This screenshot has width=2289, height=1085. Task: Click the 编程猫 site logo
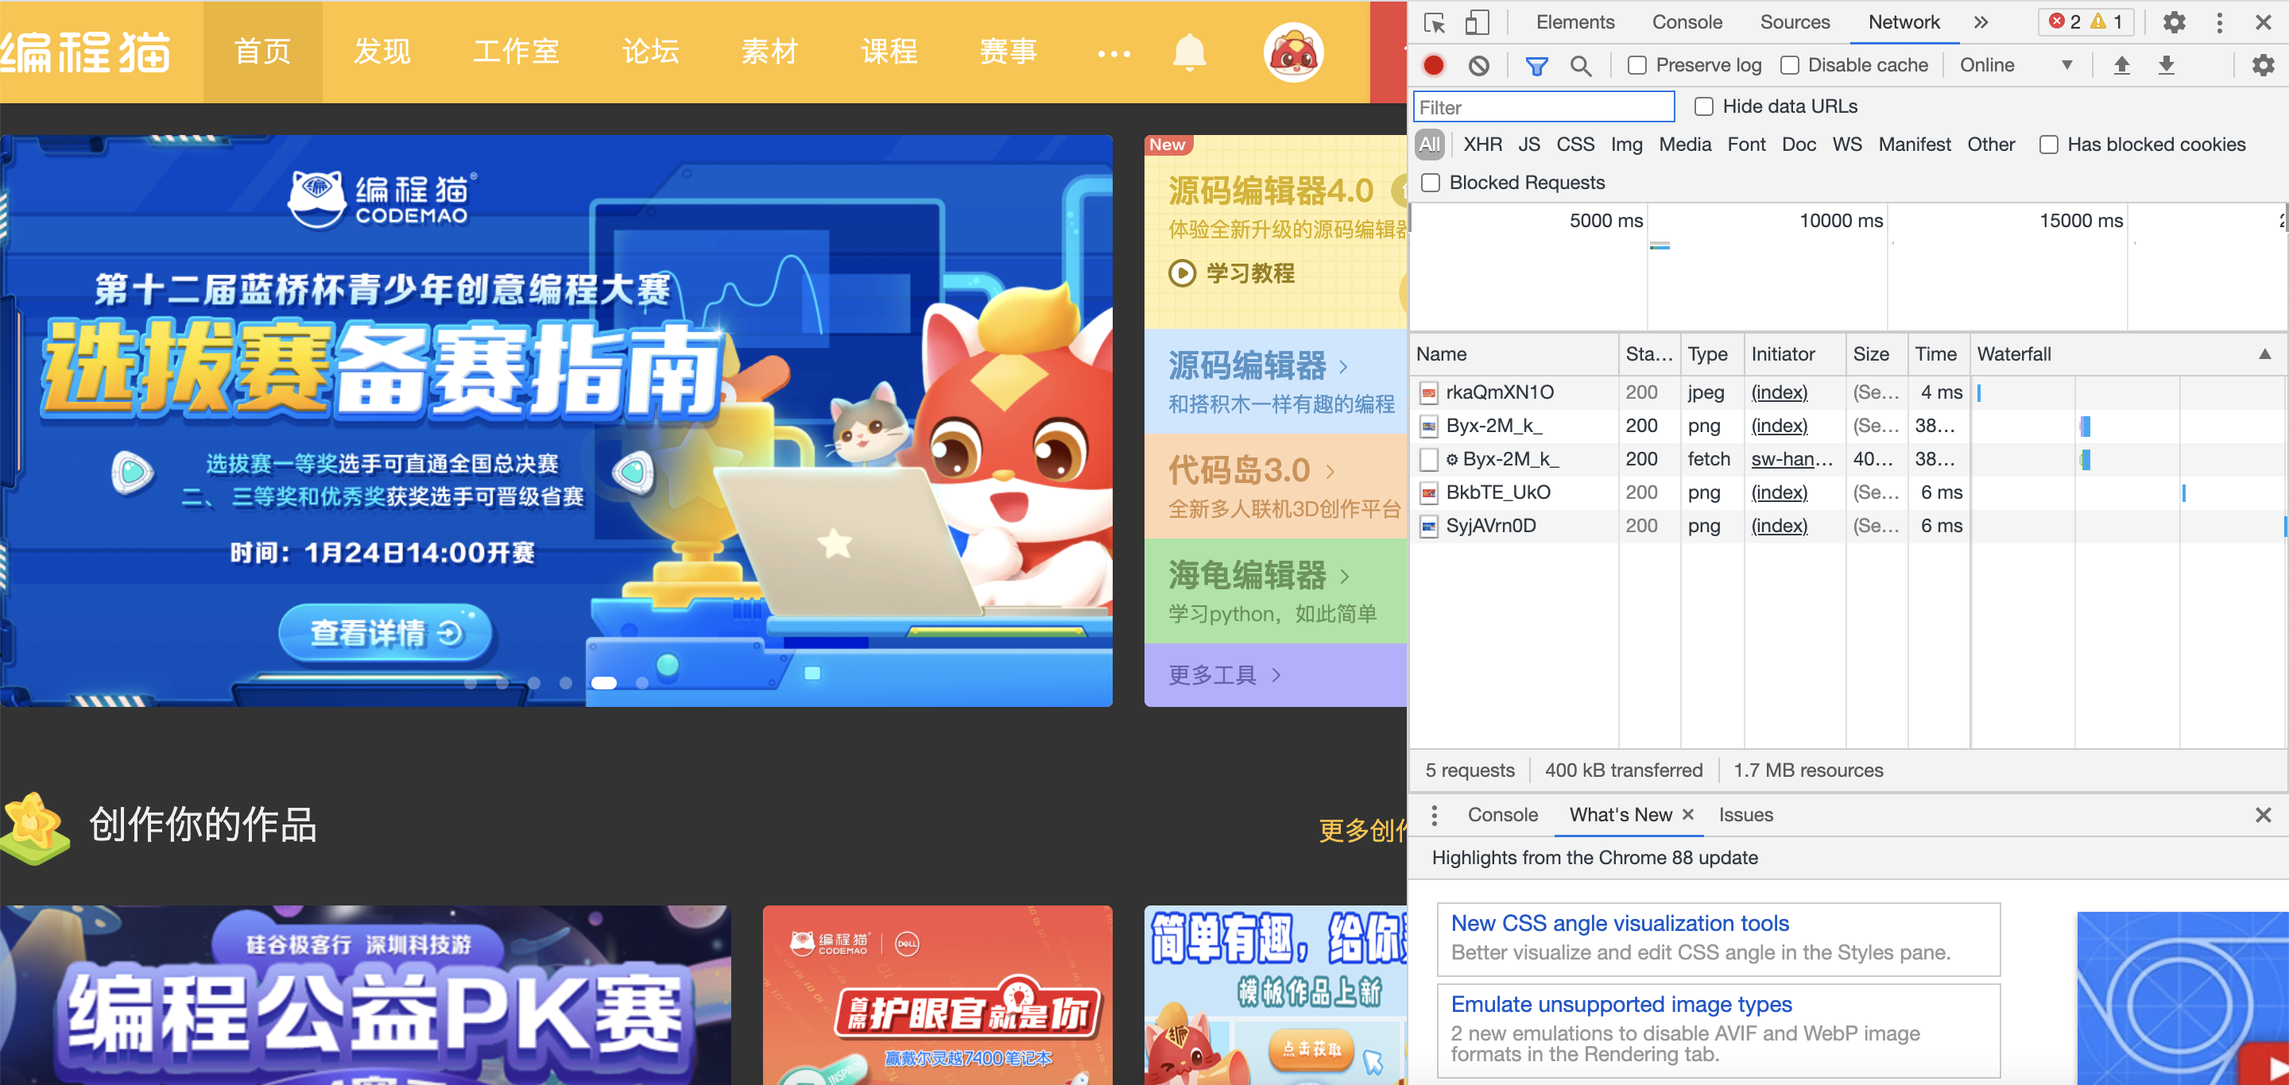pos(85,52)
